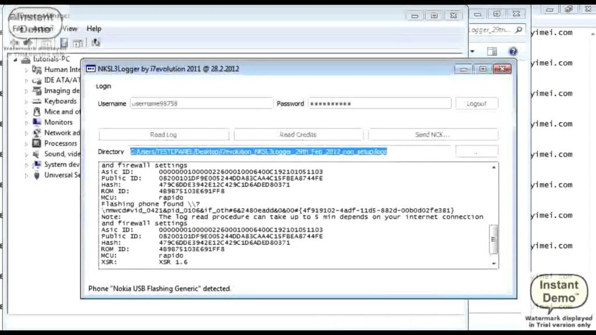Expand the Monitors node
Image resolution: width=596 pixels, height=335 pixels.
point(26,123)
